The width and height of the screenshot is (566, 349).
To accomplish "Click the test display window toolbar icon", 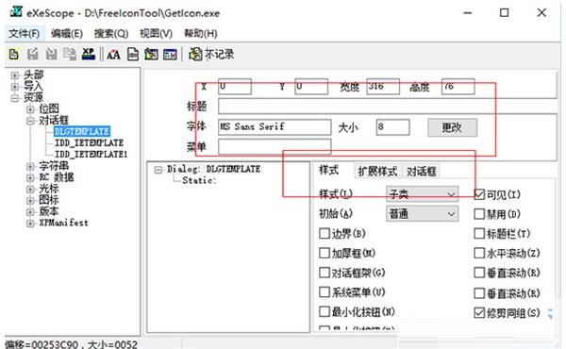I will click(170, 55).
